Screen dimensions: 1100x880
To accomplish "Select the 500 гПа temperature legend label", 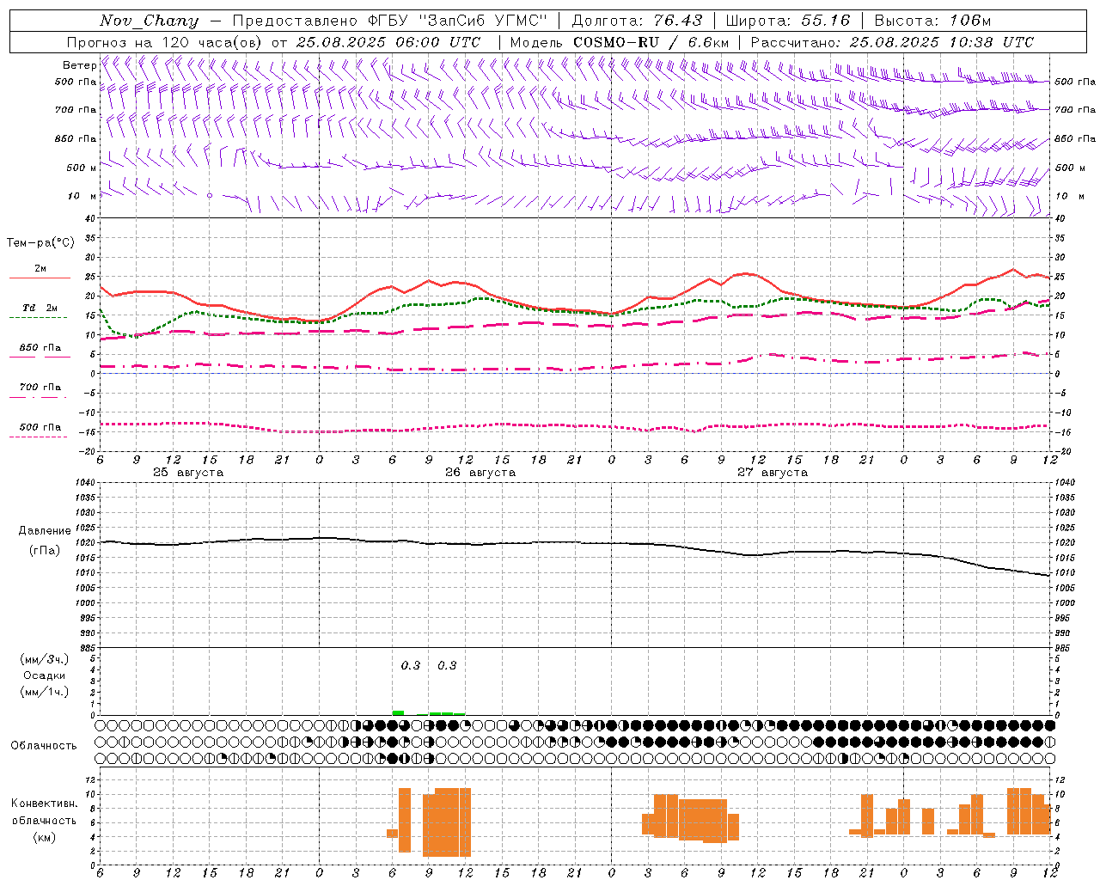I will [x=40, y=427].
